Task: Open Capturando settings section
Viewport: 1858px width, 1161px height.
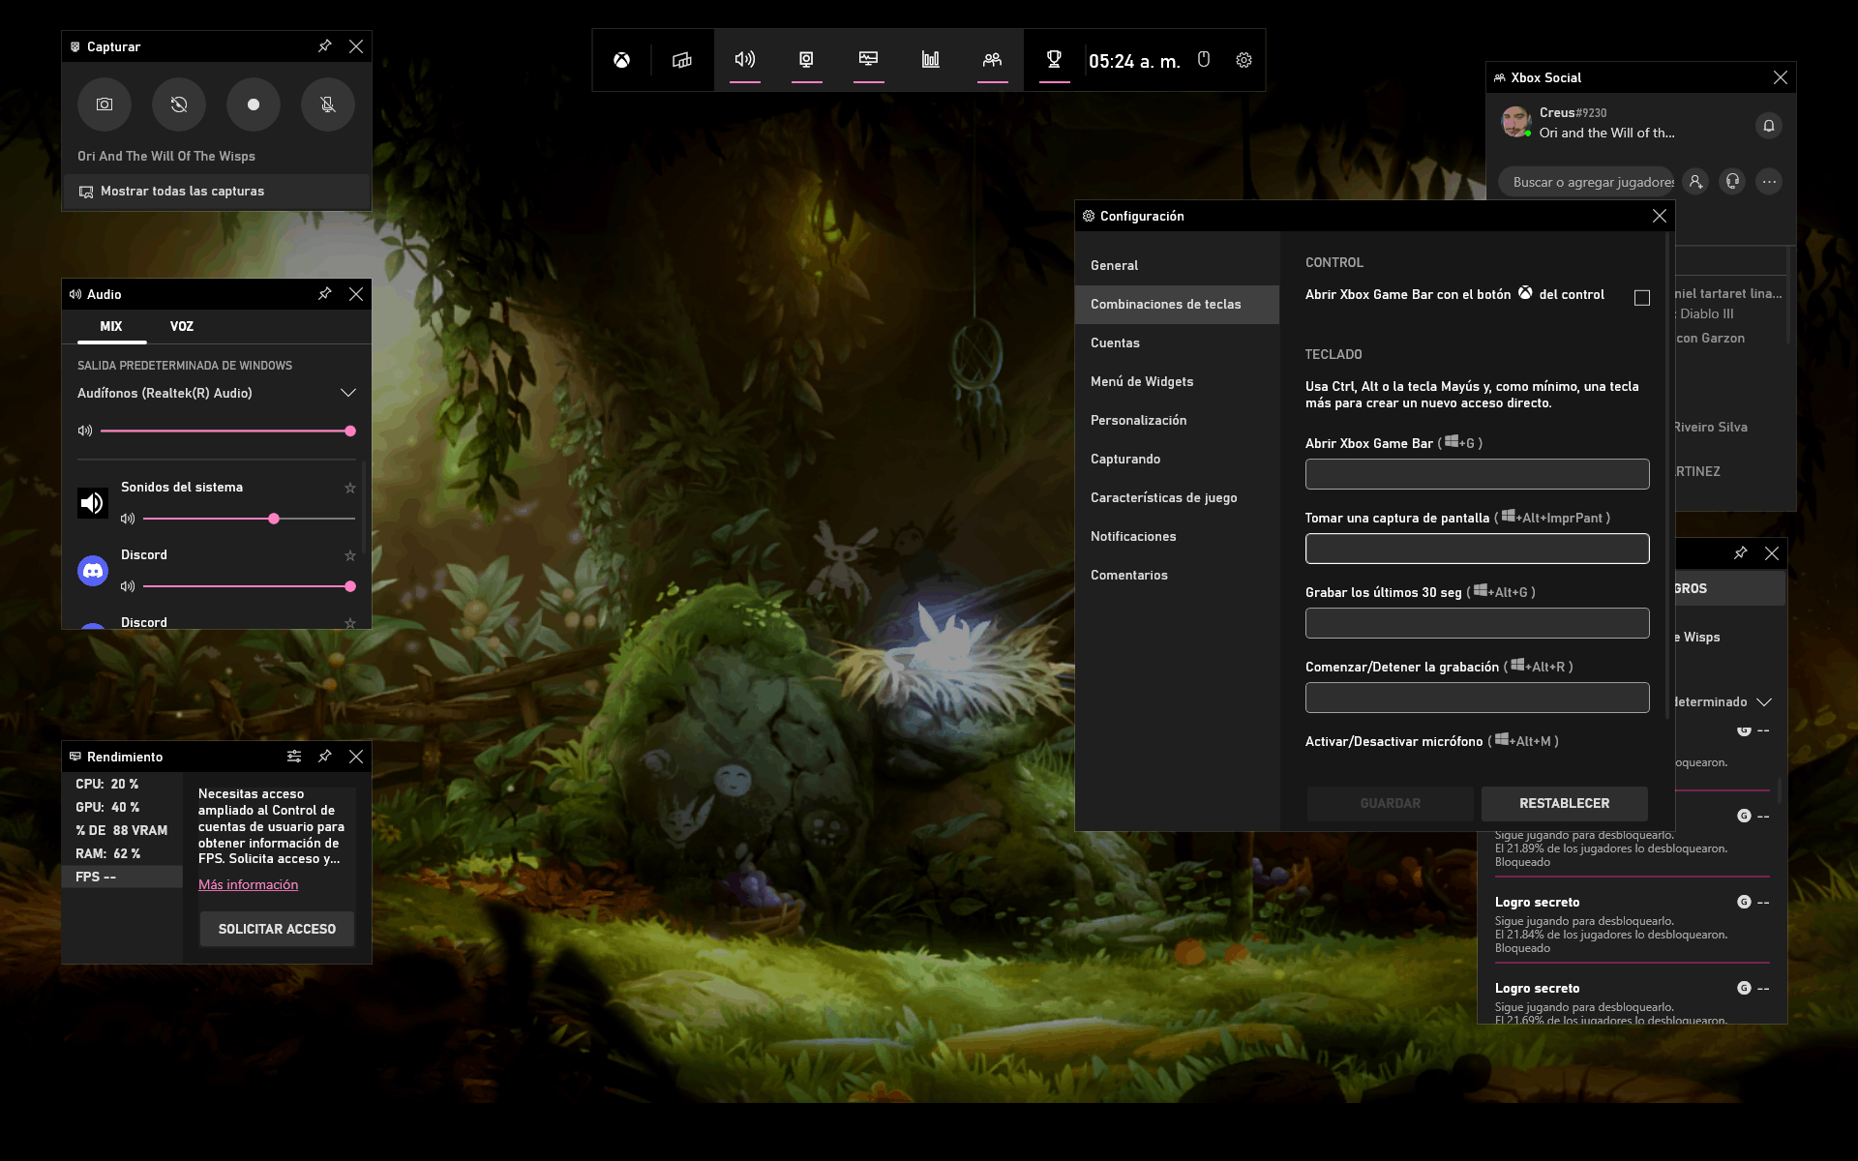Action: tap(1177, 460)
